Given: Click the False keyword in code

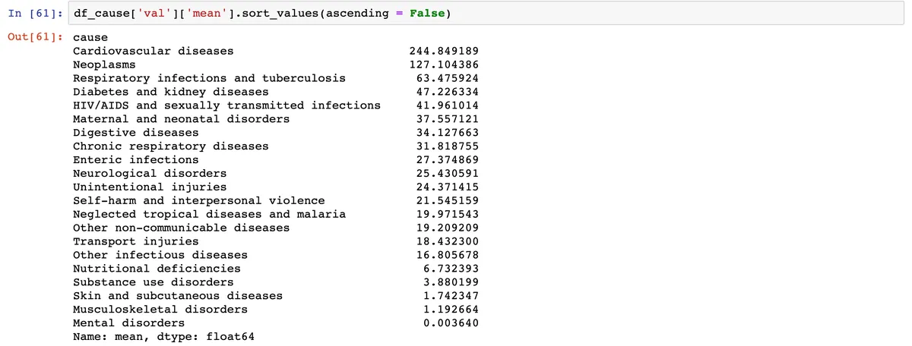Looking at the screenshot, I should coord(429,14).
